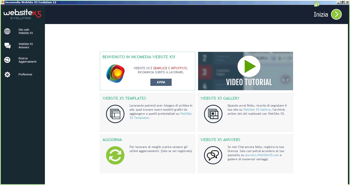Click the WEBSITE X5 ANSWERS heading
Image resolution: width=350 pixels, height=185 pixels.
pos(220,140)
